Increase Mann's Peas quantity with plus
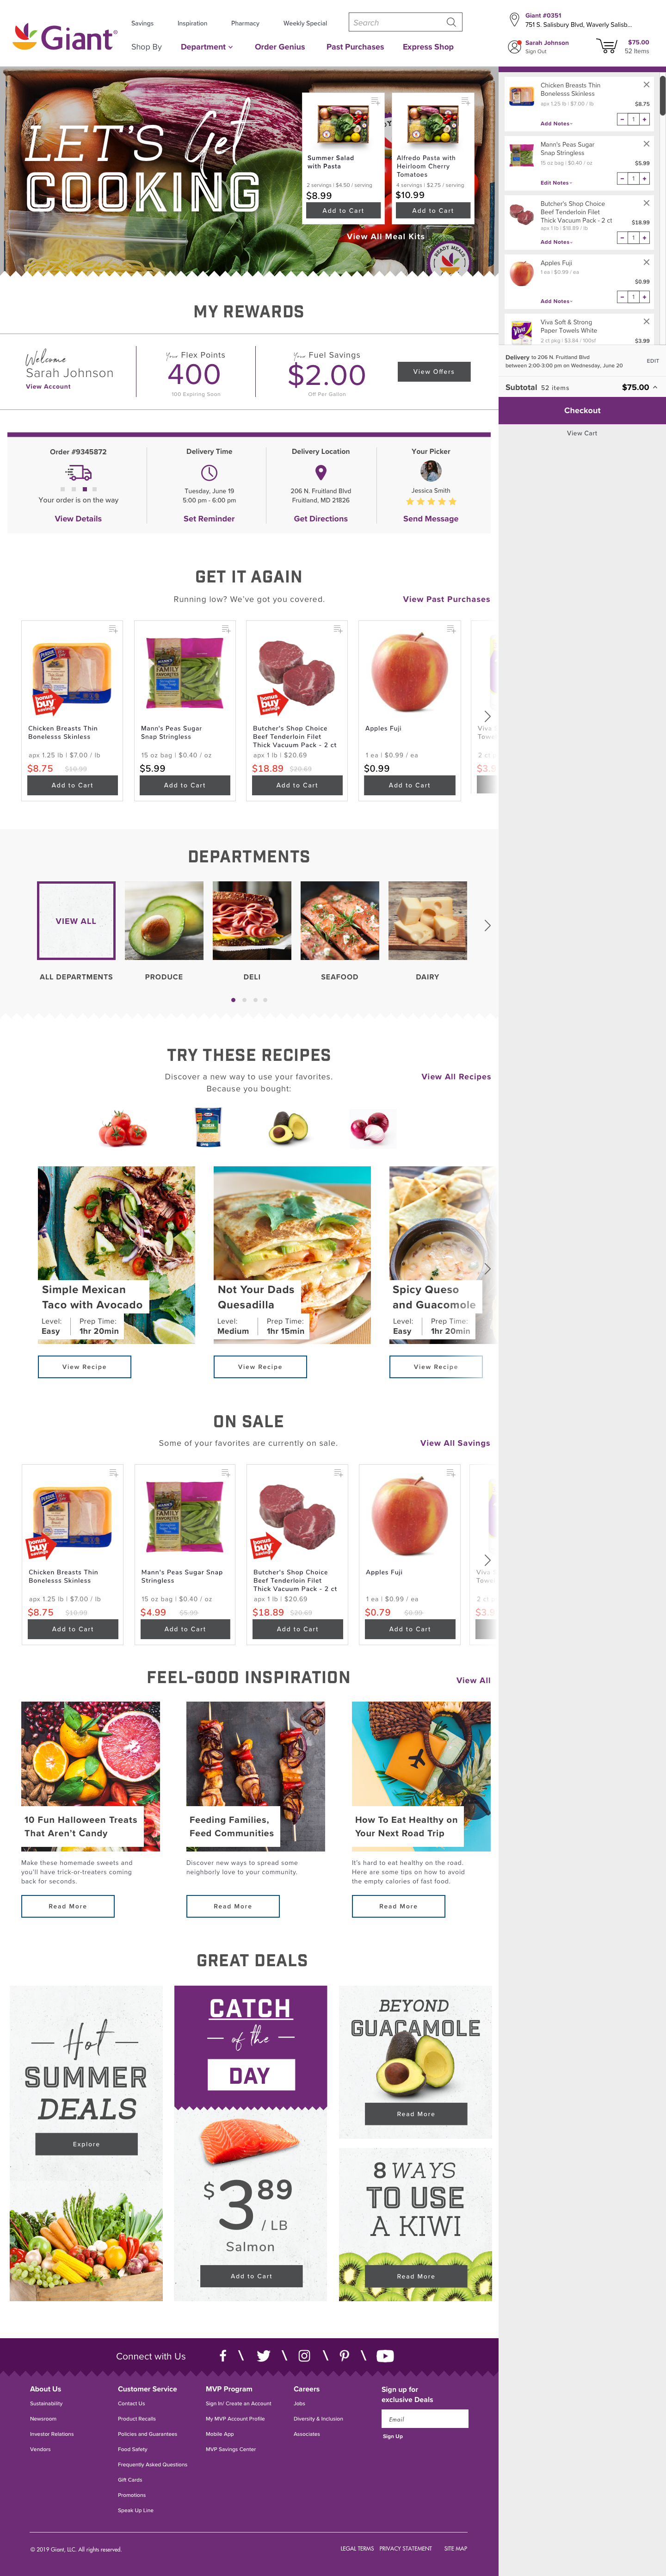This screenshot has height=2576, width=666. (x=644, y=179)
